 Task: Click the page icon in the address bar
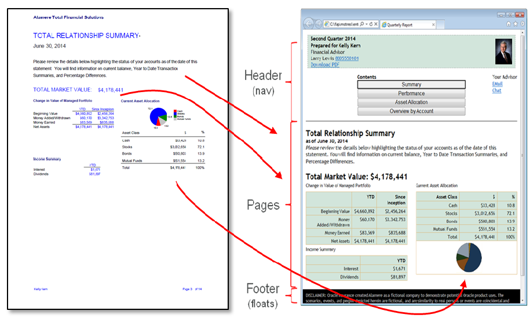327,24
